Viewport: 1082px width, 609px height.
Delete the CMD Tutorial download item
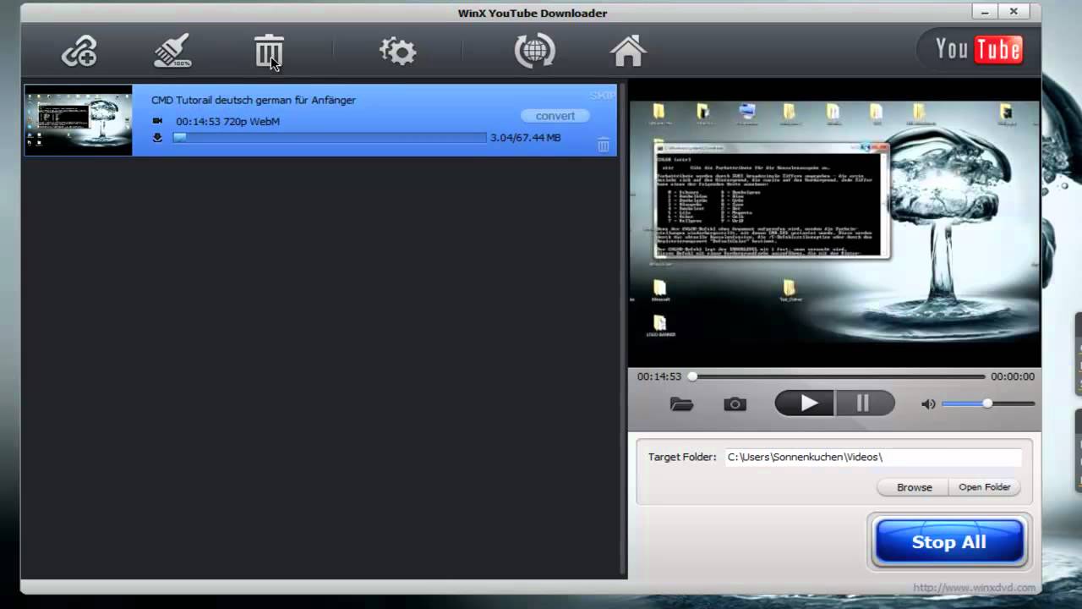[604, 145]
